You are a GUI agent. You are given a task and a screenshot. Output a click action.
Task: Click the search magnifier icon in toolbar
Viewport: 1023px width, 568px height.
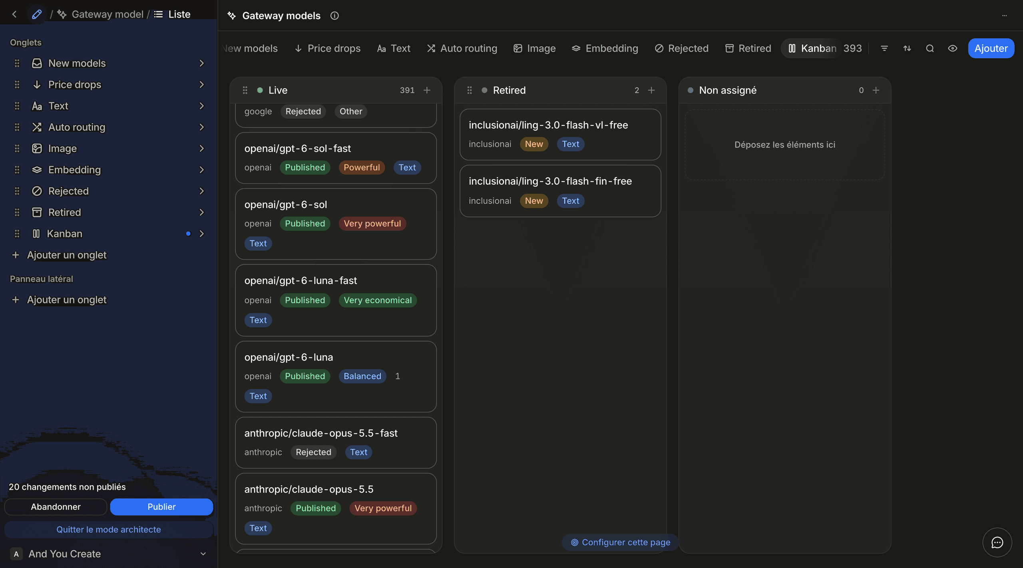(x=930, y=48)
